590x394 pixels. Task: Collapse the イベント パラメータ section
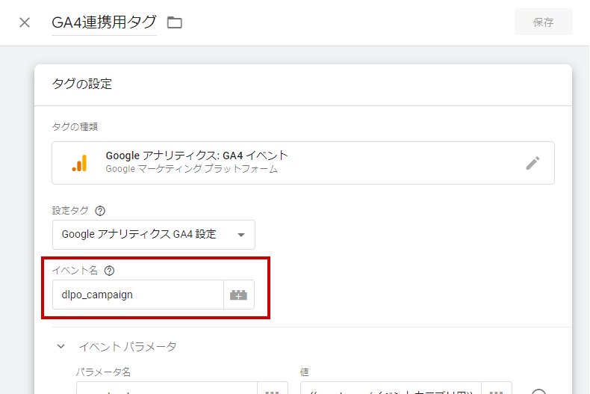(x=61, y=346)
